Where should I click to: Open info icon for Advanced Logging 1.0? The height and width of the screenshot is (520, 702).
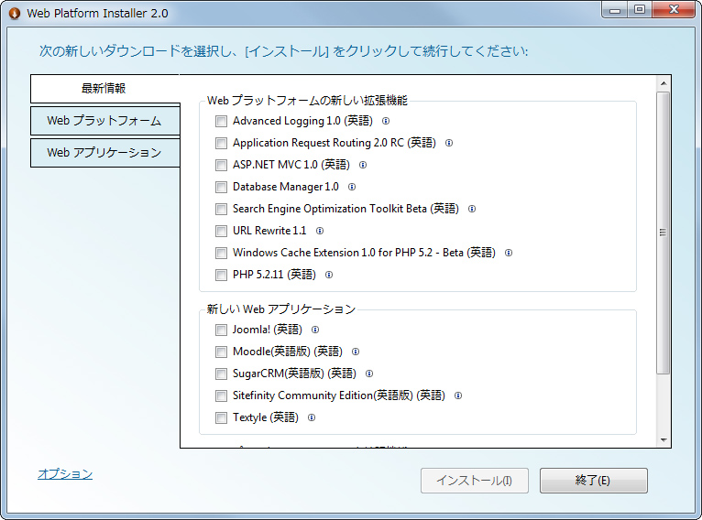[x=386, y=121]
